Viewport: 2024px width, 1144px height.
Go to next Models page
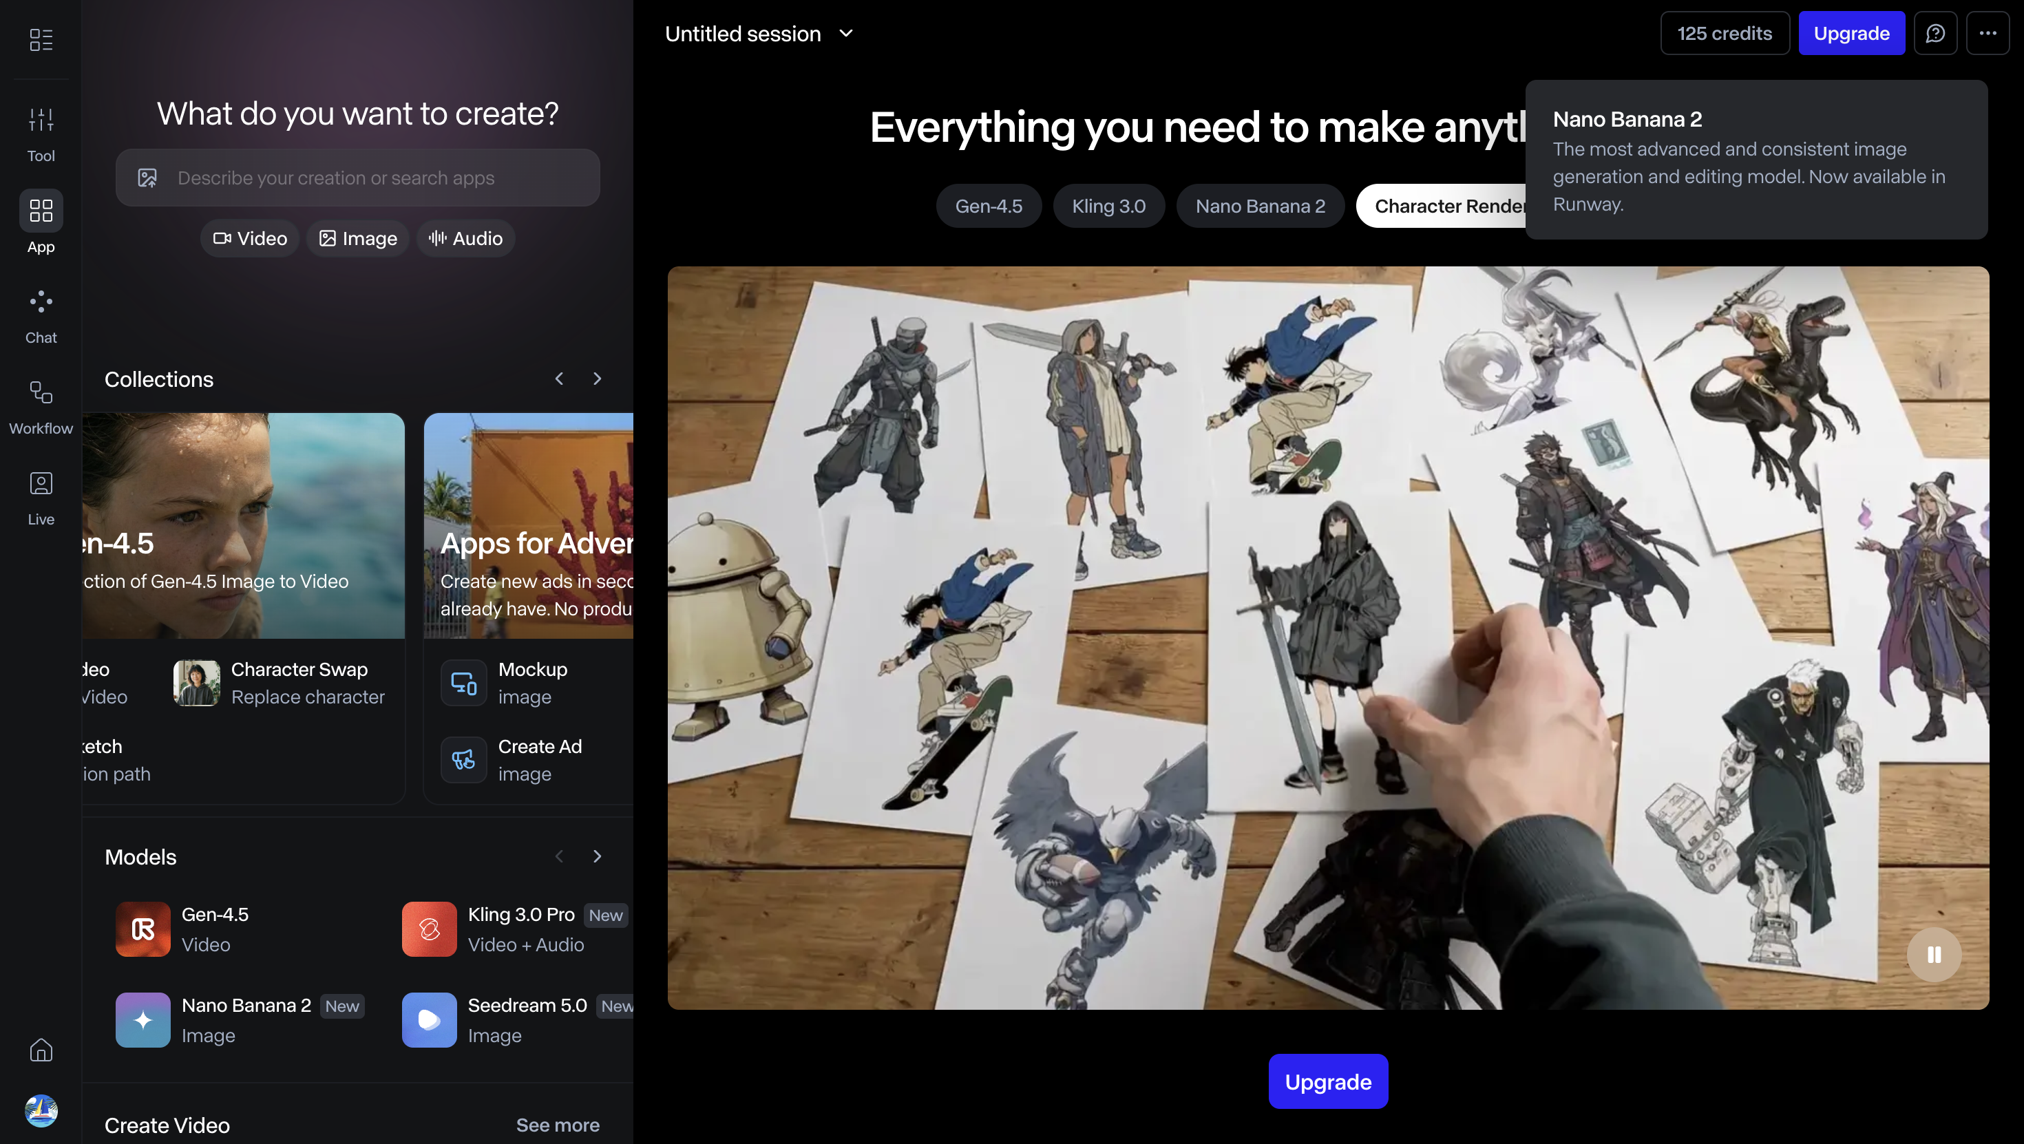[597, 856]
